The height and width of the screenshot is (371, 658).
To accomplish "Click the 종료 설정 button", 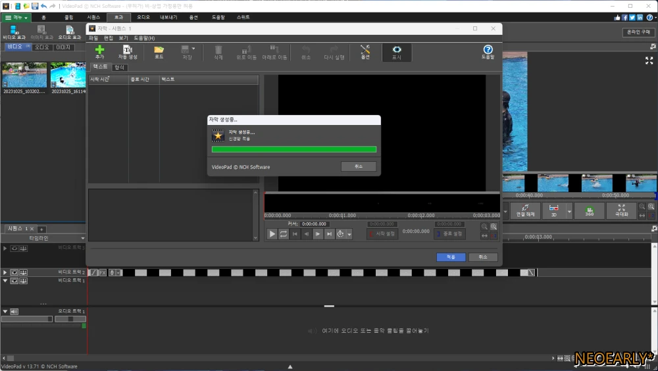I will coord(449,234).
